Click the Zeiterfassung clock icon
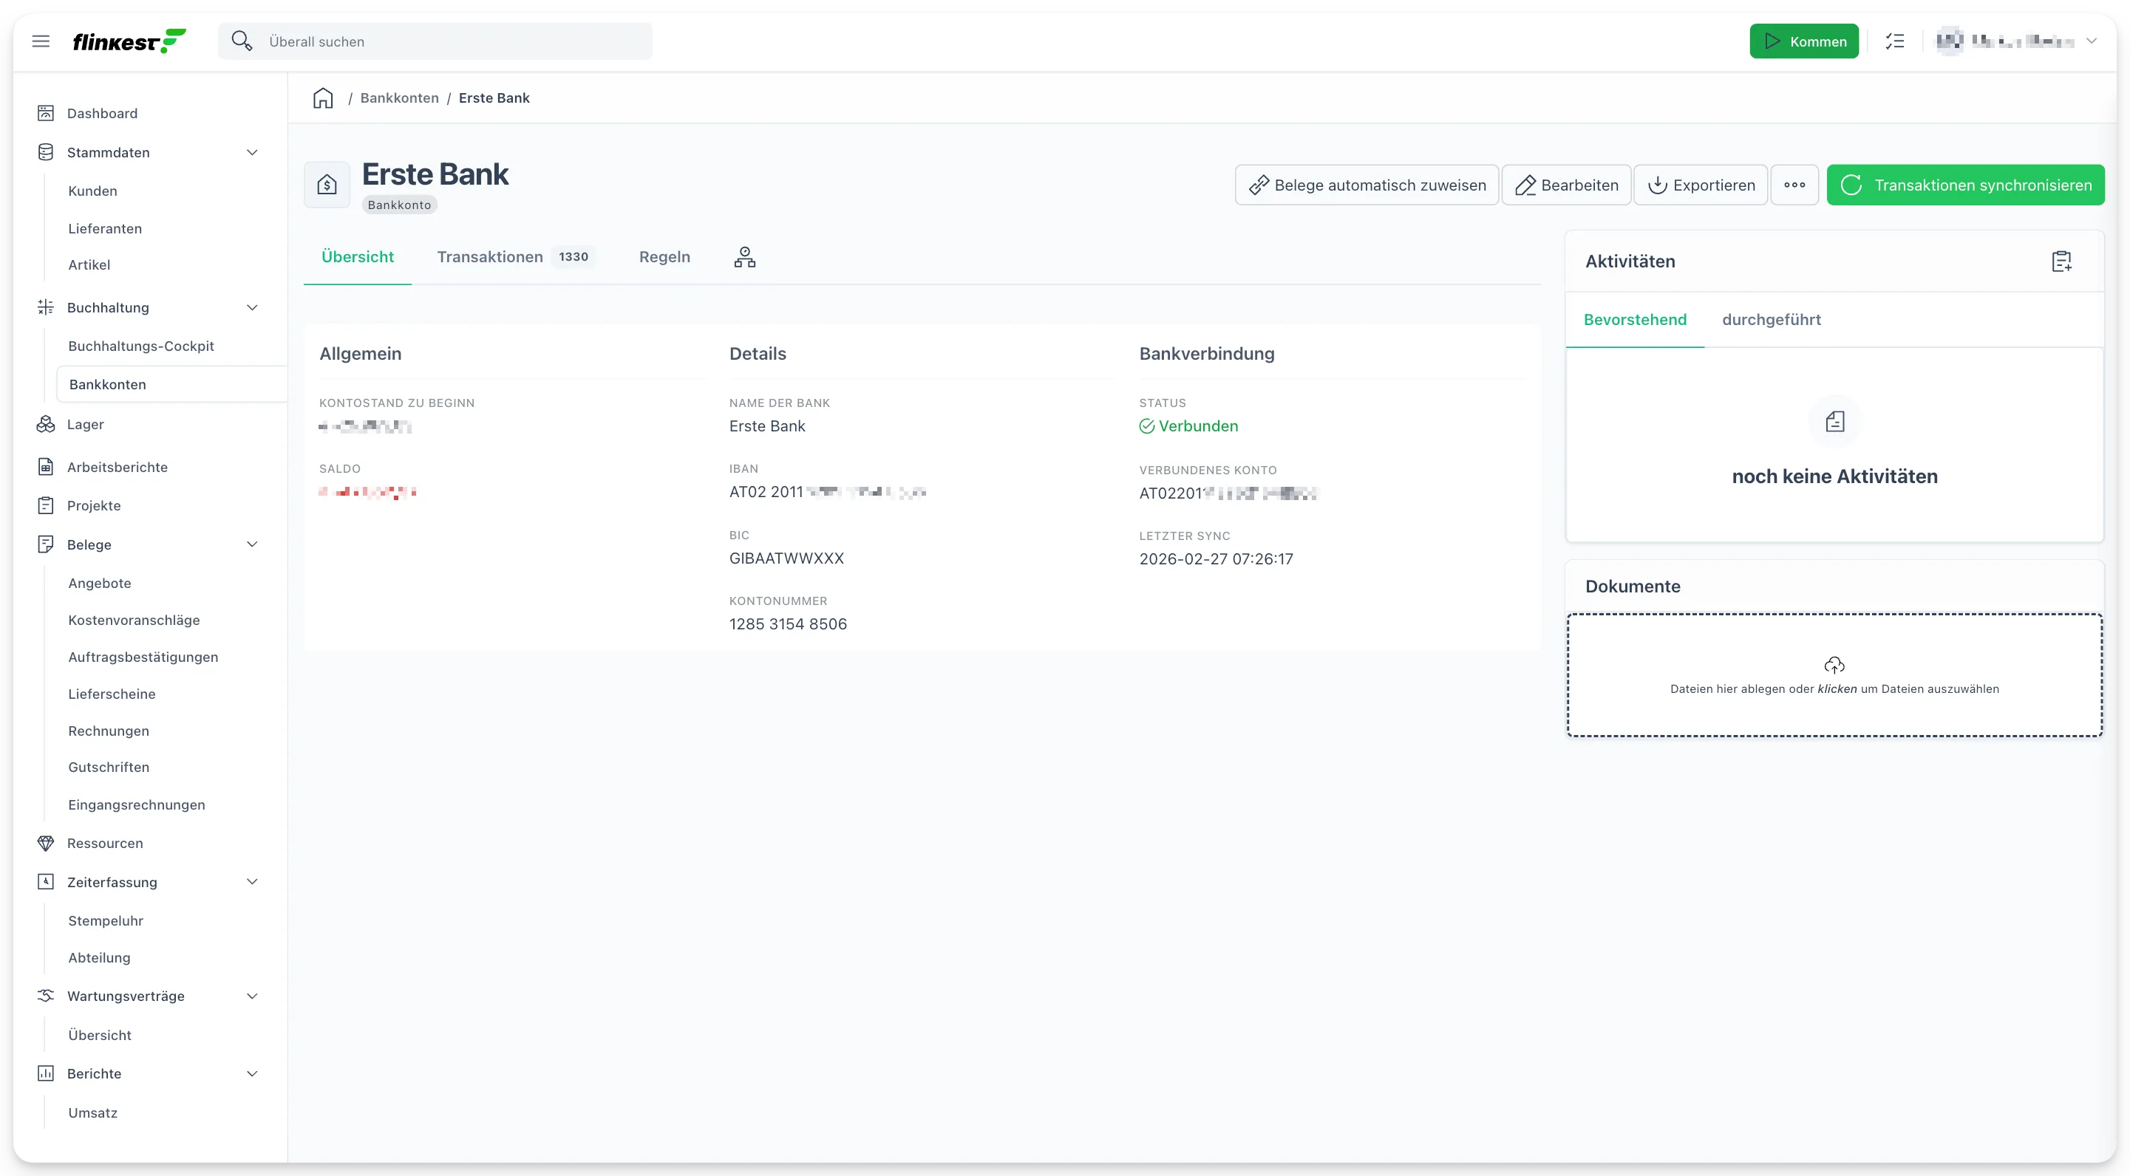 (46, 882)
